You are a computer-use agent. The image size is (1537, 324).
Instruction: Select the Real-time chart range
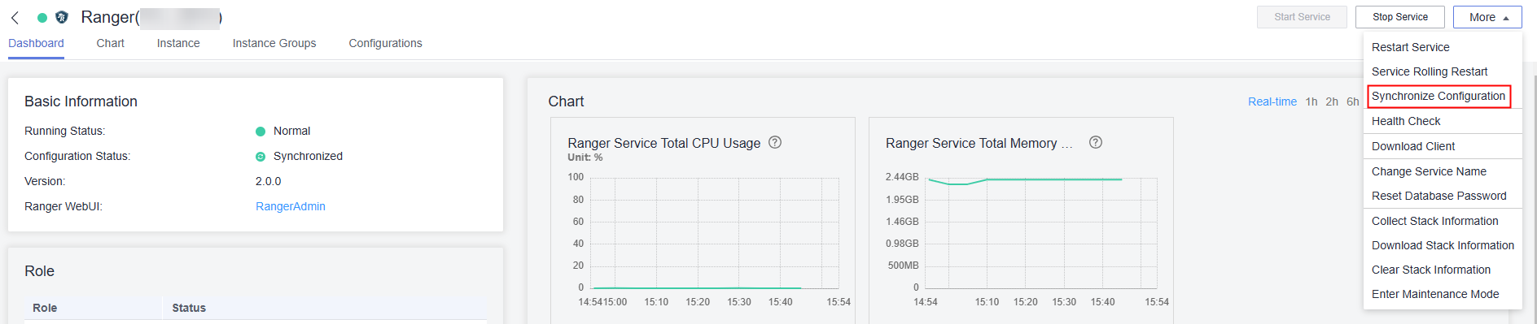tap(1272, 102)
